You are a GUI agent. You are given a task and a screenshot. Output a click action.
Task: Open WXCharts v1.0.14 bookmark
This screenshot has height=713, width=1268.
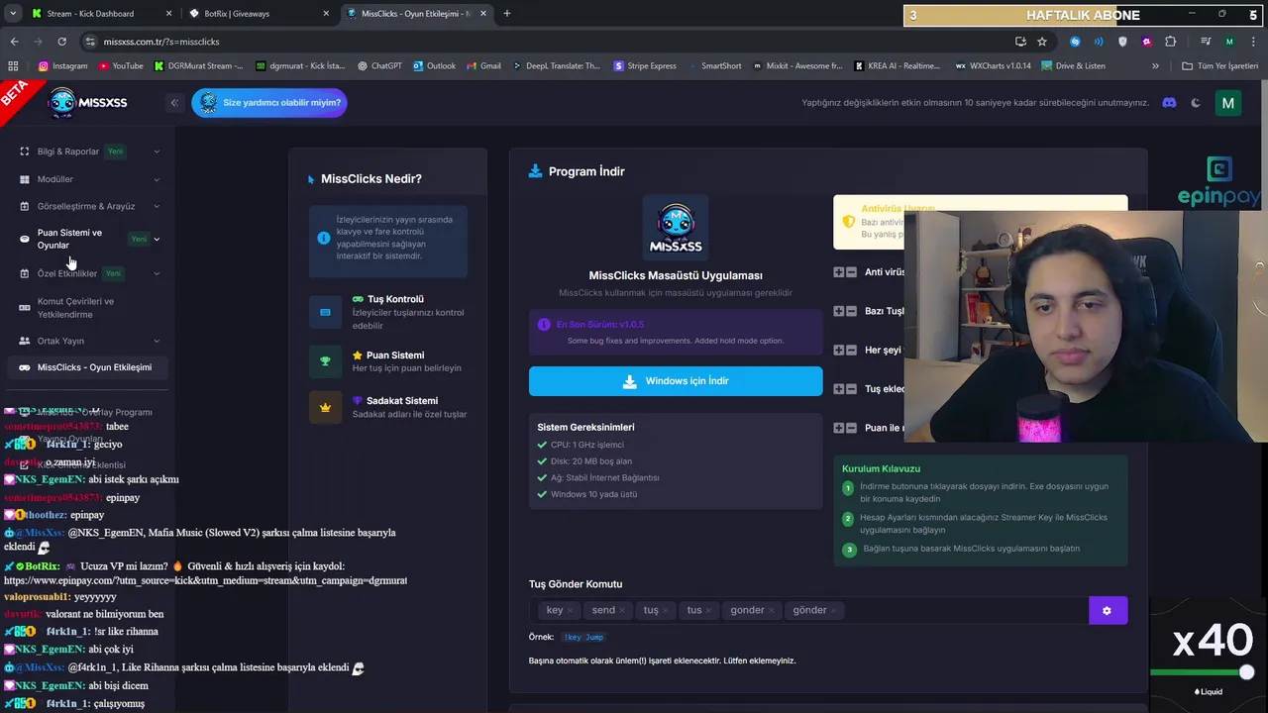993,66
